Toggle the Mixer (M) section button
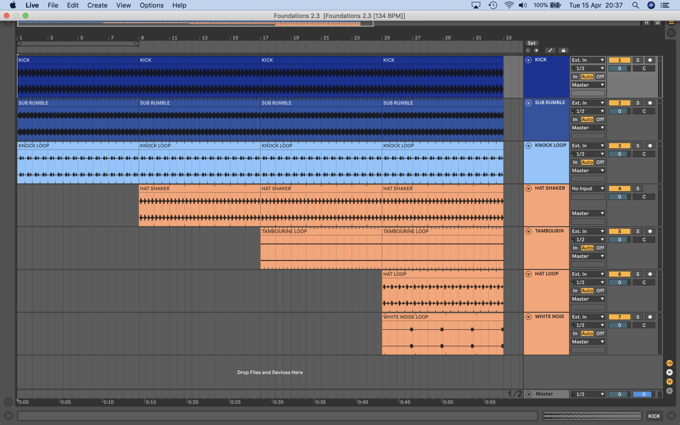This screenshot has width=680, height=425. (669, 381)
